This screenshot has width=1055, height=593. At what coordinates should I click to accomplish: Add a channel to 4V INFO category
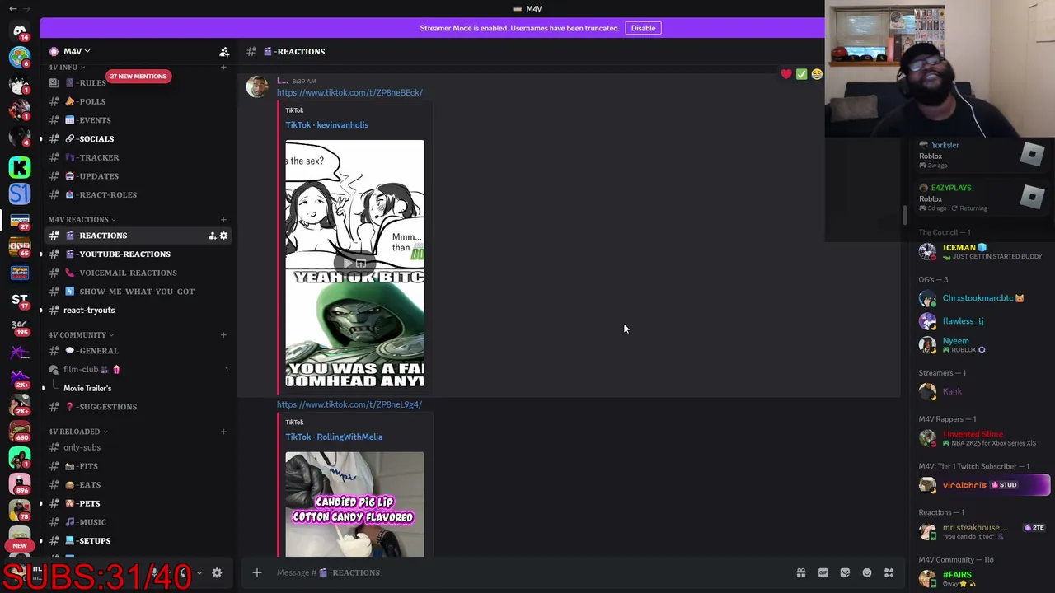(x=223, y=67)
